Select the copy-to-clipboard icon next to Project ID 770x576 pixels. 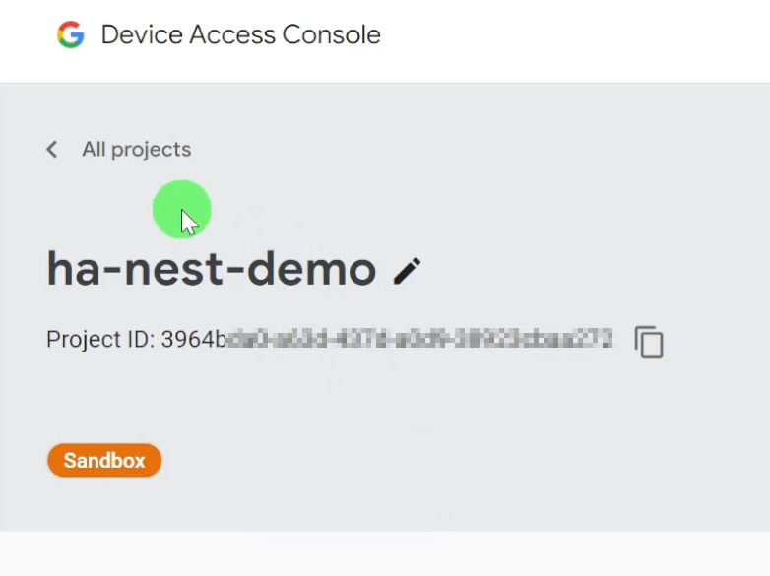coord(649,342)
